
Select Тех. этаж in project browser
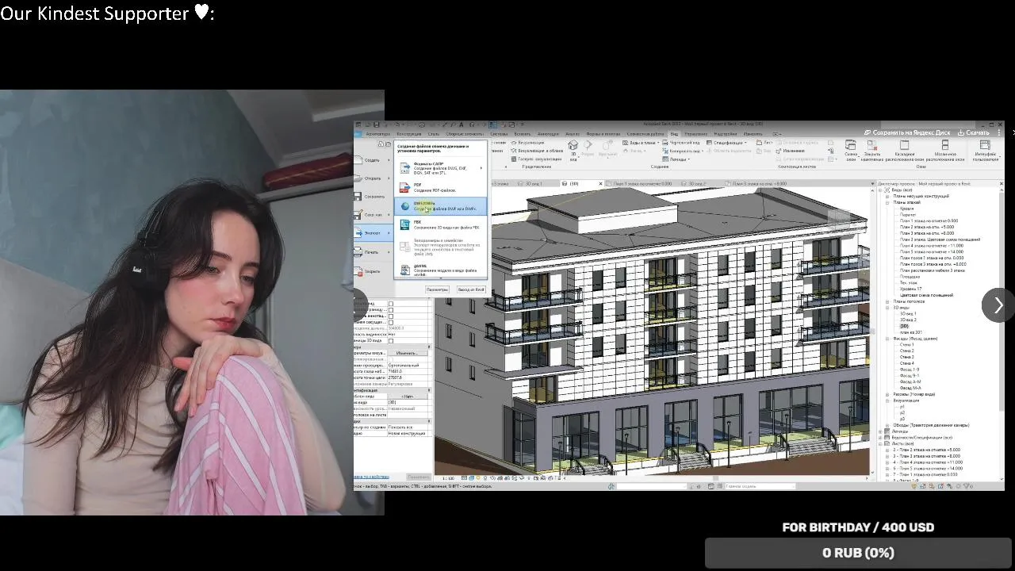[909, 282]
